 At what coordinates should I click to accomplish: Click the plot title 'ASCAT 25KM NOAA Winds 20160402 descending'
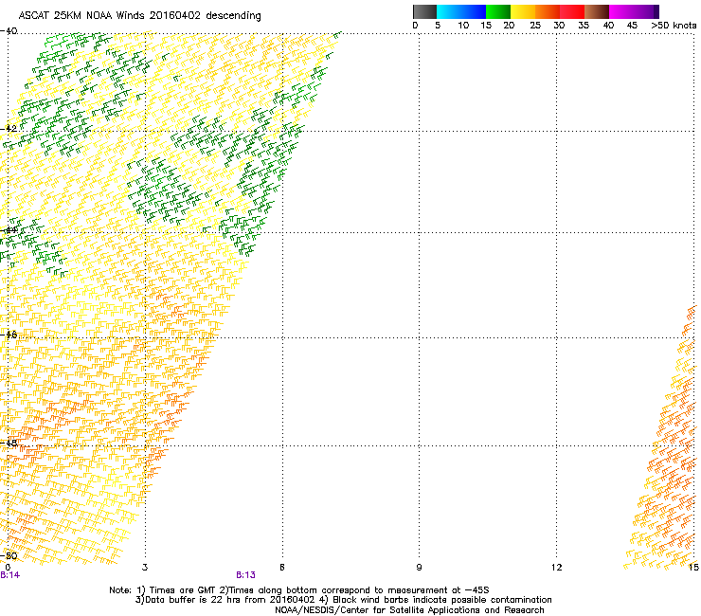139,16
